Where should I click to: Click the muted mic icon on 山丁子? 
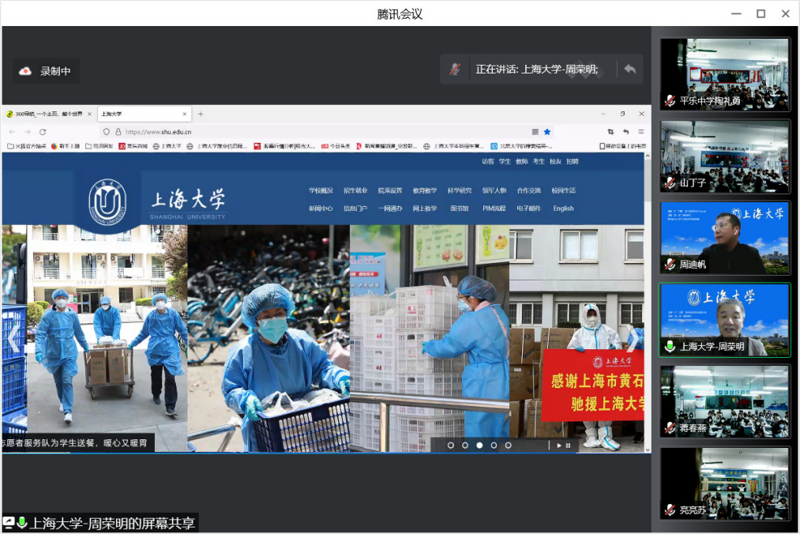[x=670, y=182]
